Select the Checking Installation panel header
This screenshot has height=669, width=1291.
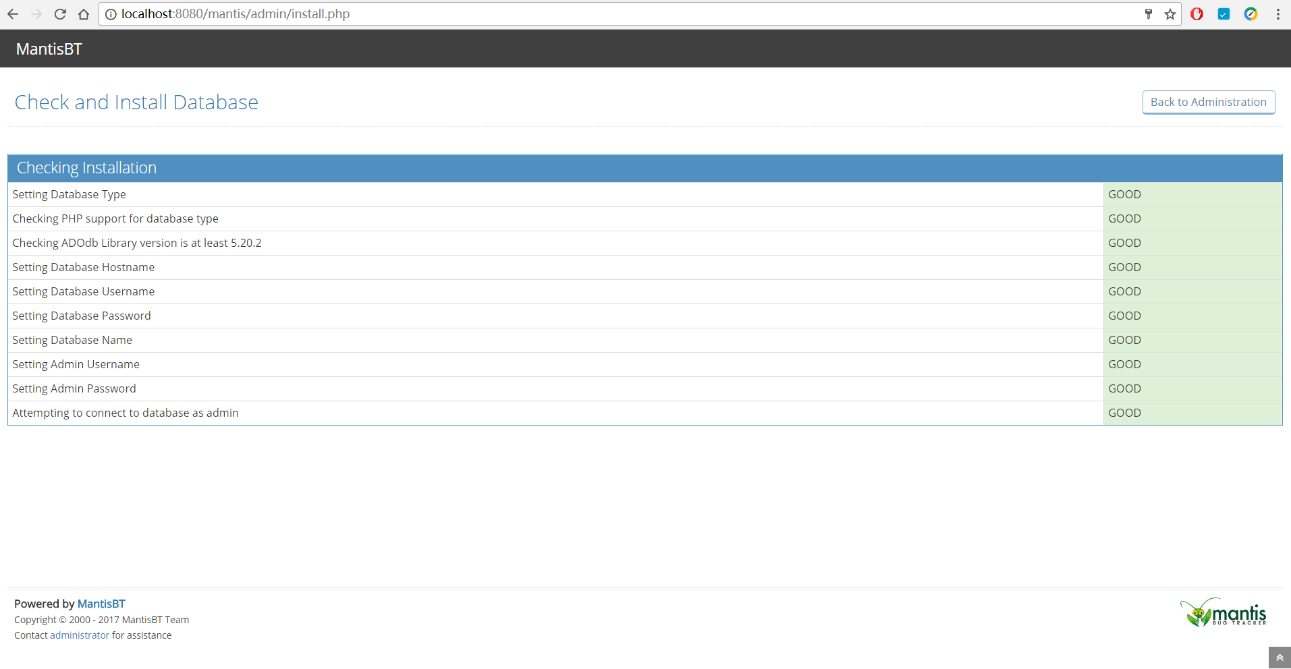[645, 168]
